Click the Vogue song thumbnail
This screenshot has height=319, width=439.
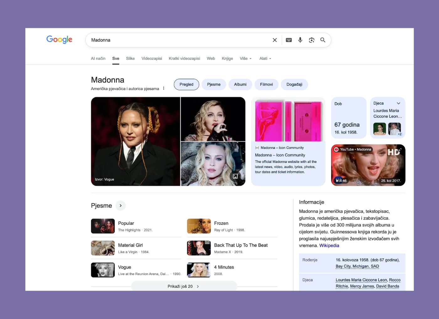103,270
